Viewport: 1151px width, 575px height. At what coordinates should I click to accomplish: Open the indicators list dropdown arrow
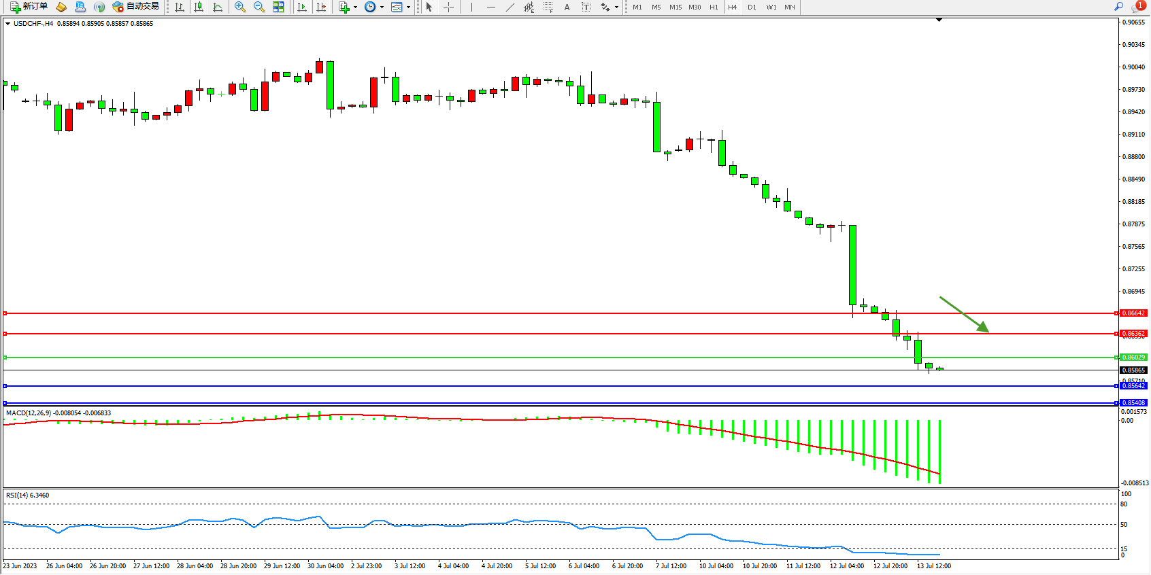click(x=355, y=7)
